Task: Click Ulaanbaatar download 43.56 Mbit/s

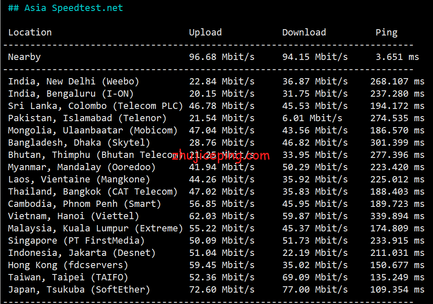Action: tap(315, 130)
